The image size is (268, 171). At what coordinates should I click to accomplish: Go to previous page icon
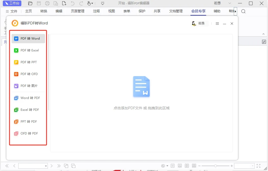(x=14, y=166)
